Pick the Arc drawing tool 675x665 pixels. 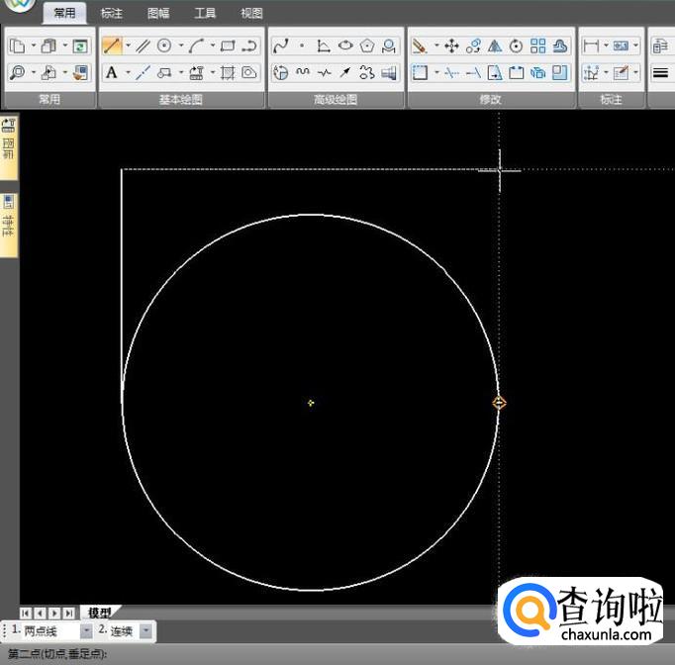197,46
